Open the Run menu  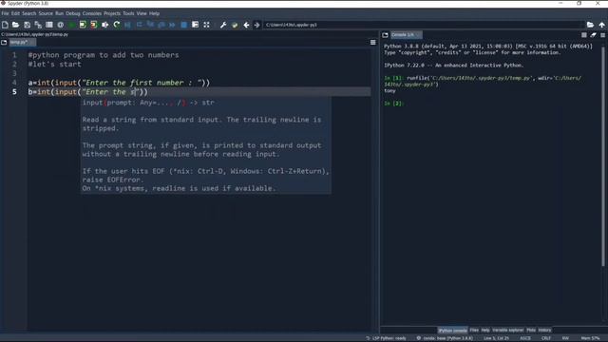[x=59, y=13]
